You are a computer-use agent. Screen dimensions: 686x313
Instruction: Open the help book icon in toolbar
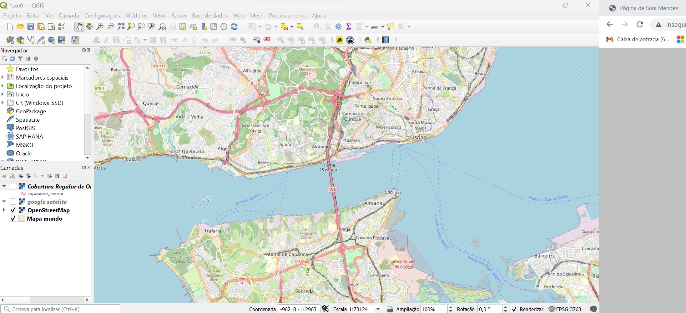pyautogui.click(x=386, y=40)
